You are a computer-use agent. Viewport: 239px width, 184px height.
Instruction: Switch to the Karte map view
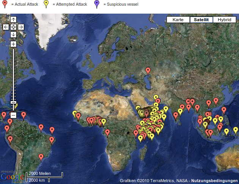click(178, 20)
